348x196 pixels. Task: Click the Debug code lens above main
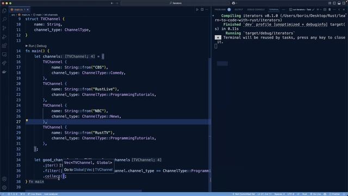41,46
